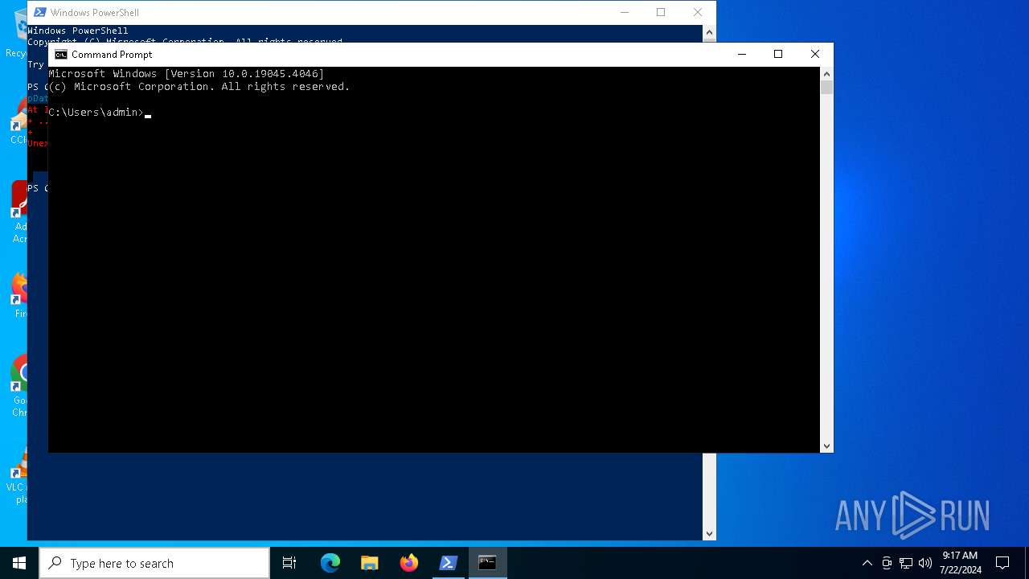Select the Command Prompt taskbar icon
Screen dimensions: 1029x579
487,563
